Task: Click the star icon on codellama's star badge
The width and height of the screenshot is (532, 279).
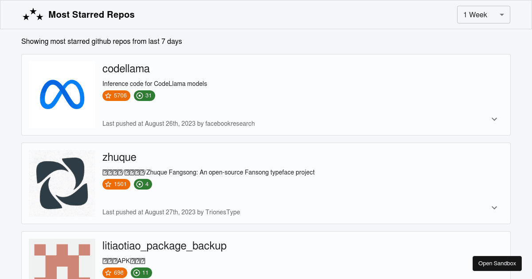Action: point(108,96)
